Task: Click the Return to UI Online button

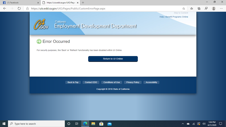Action: tap(113, 59)
